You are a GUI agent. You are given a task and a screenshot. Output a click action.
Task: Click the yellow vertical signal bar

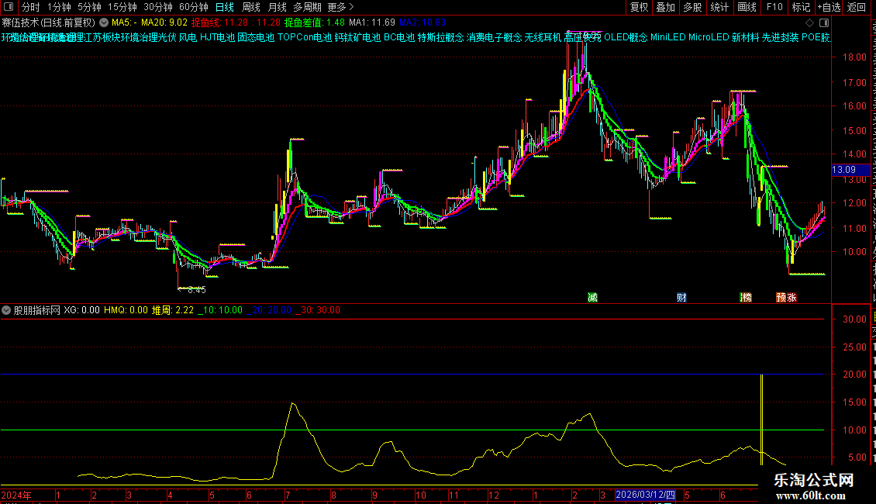(761, 419)
